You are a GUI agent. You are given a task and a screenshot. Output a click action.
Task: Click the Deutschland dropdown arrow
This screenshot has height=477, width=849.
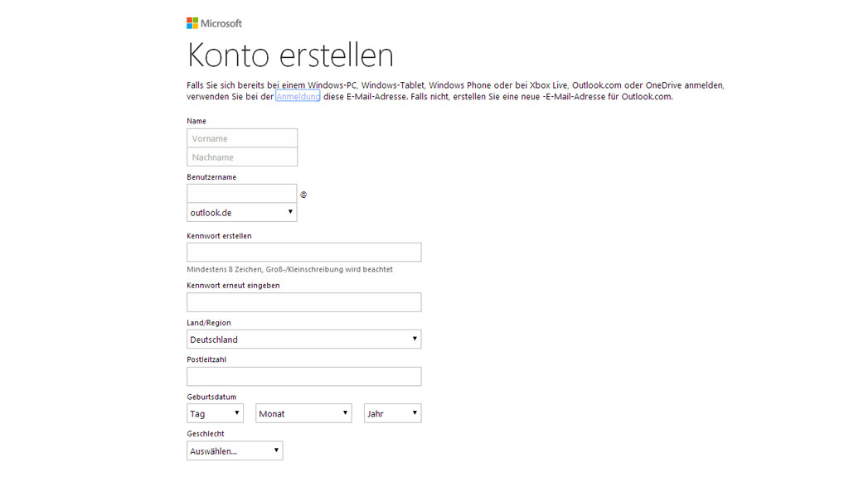coord(415,339)
